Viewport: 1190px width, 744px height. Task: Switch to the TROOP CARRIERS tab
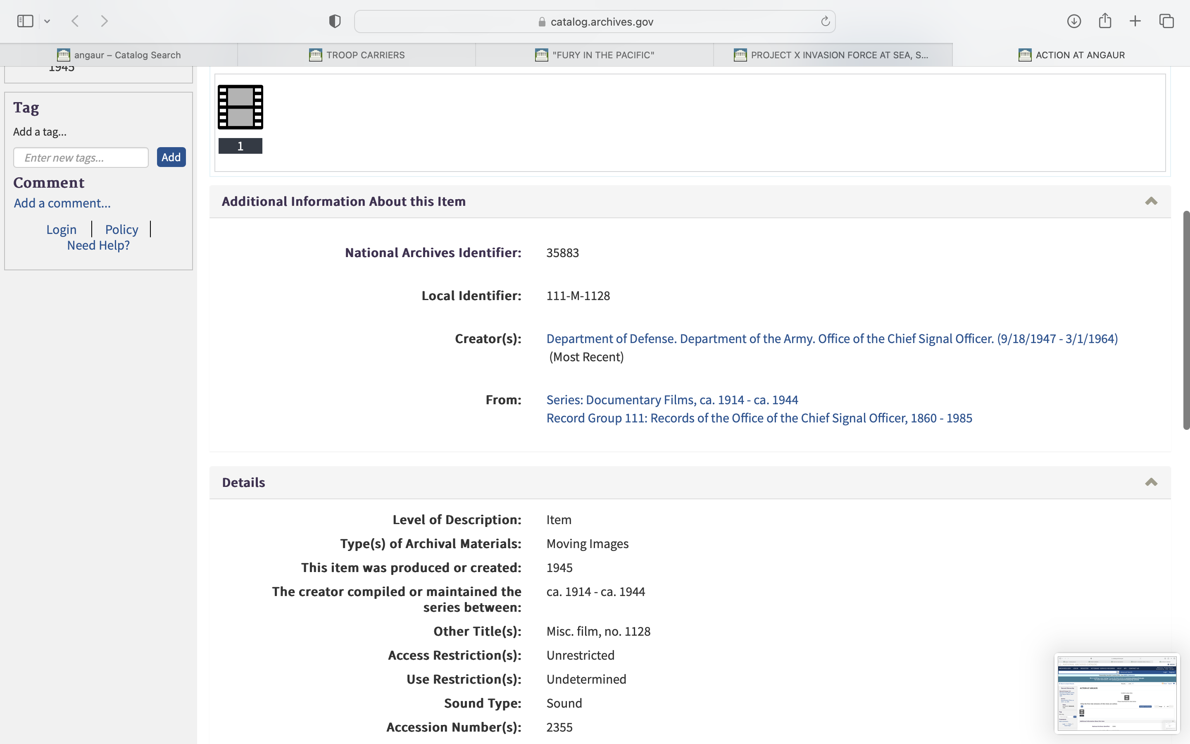357,55
